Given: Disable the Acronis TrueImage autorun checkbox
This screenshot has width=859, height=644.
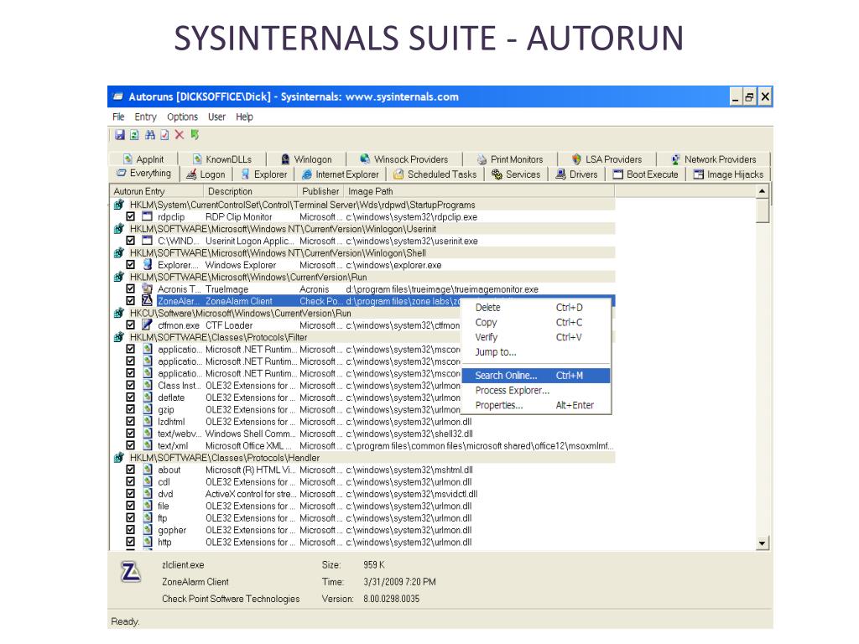Looking at the screenshot, I should point(130,288).
